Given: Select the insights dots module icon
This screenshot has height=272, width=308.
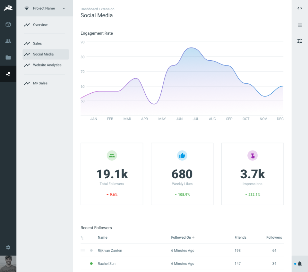Looking at the screenshot, I should coord(8,74).
